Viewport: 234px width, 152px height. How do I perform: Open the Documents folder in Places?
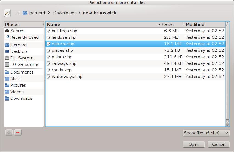[22, 72]
